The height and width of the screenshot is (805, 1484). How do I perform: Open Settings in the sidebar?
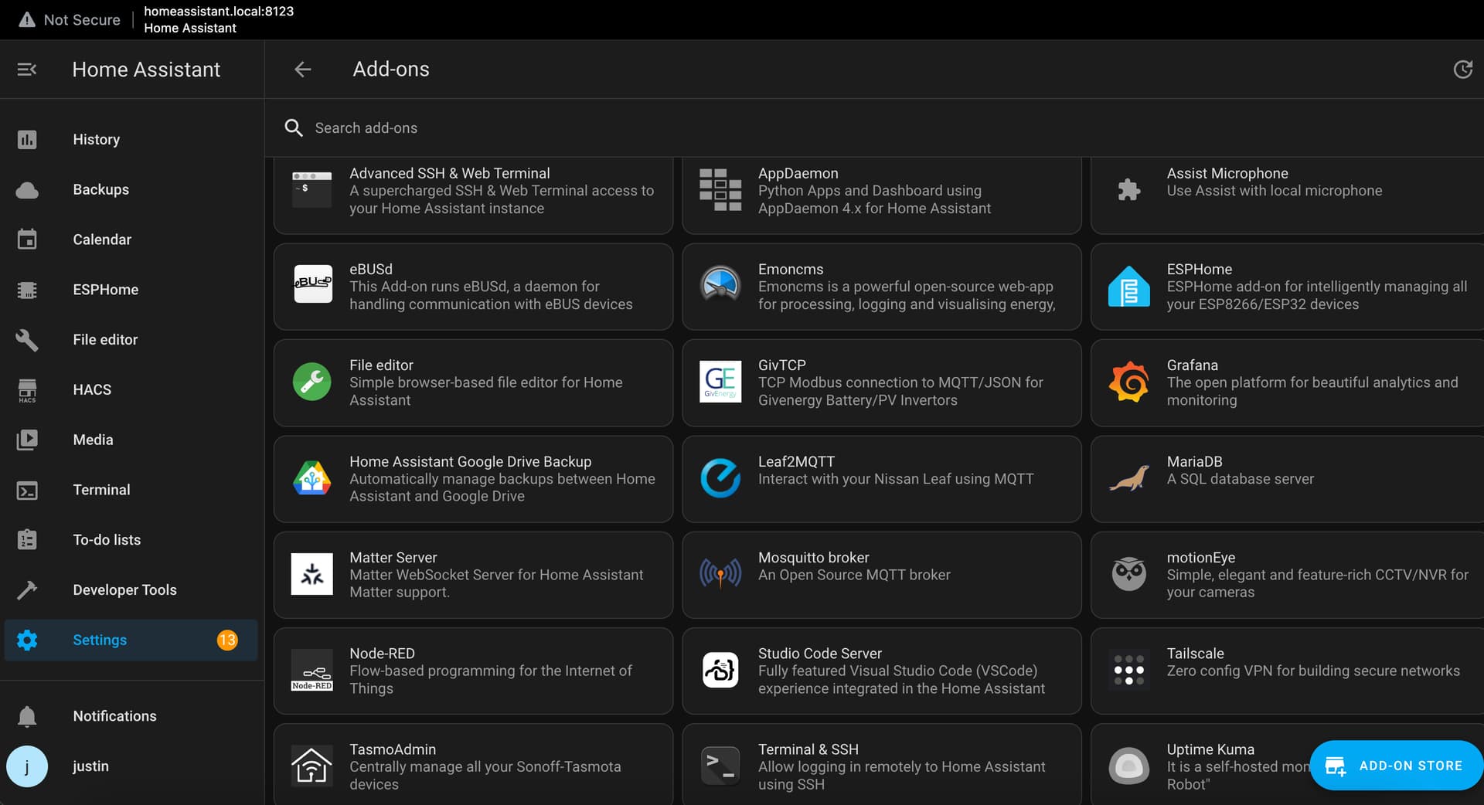tap(131, 640)
